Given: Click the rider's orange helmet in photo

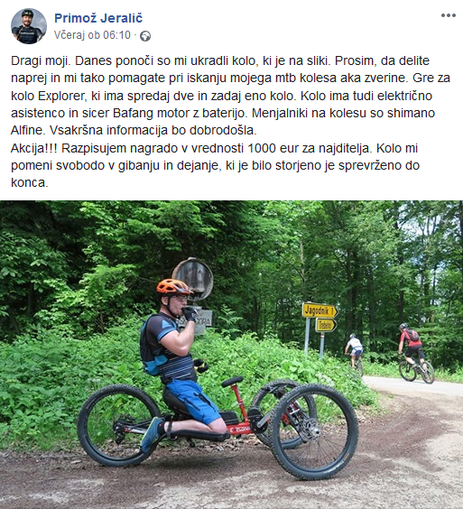Looking at the screenshot, I should (x=172, y=287).
